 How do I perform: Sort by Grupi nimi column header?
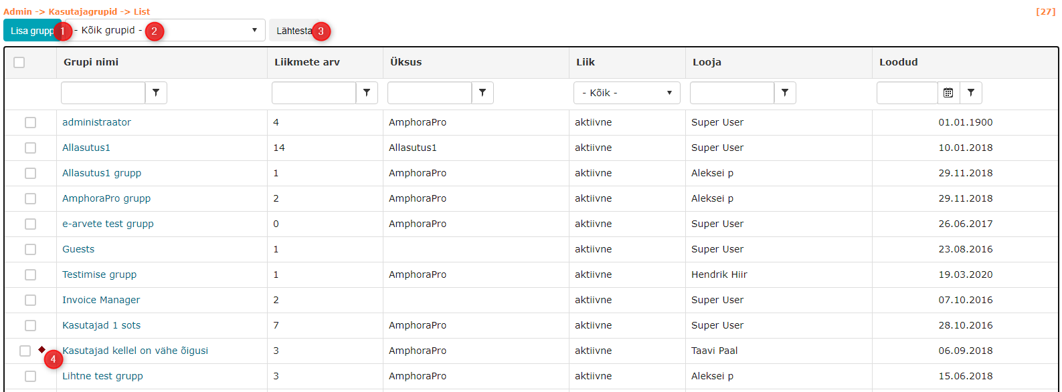tap(91, 62)
